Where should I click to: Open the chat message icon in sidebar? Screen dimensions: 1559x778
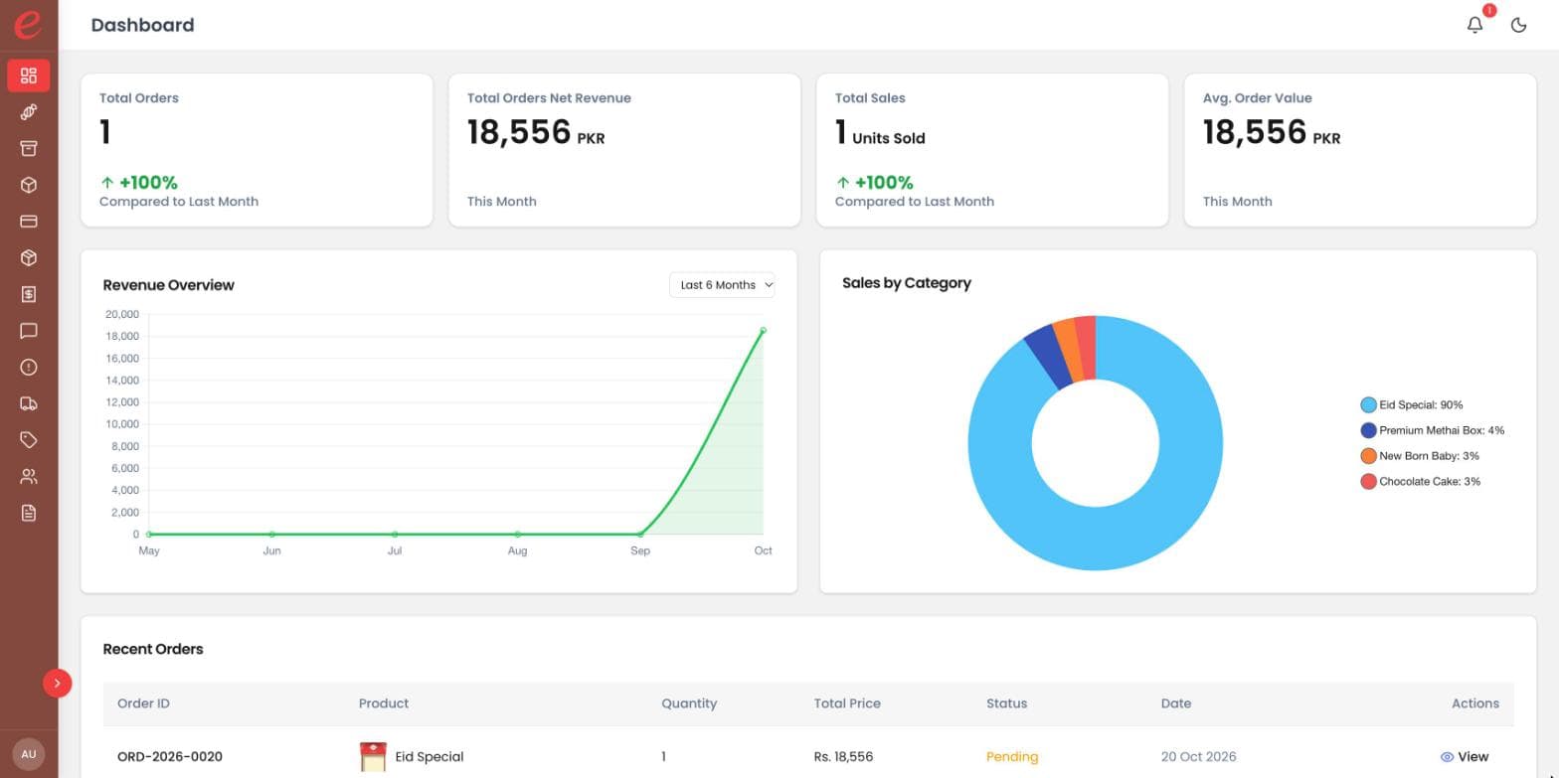29,331
